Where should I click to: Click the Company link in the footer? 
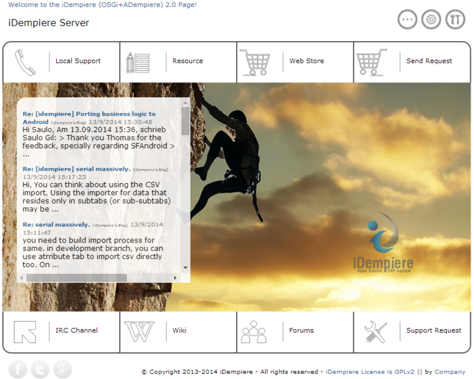450,372
